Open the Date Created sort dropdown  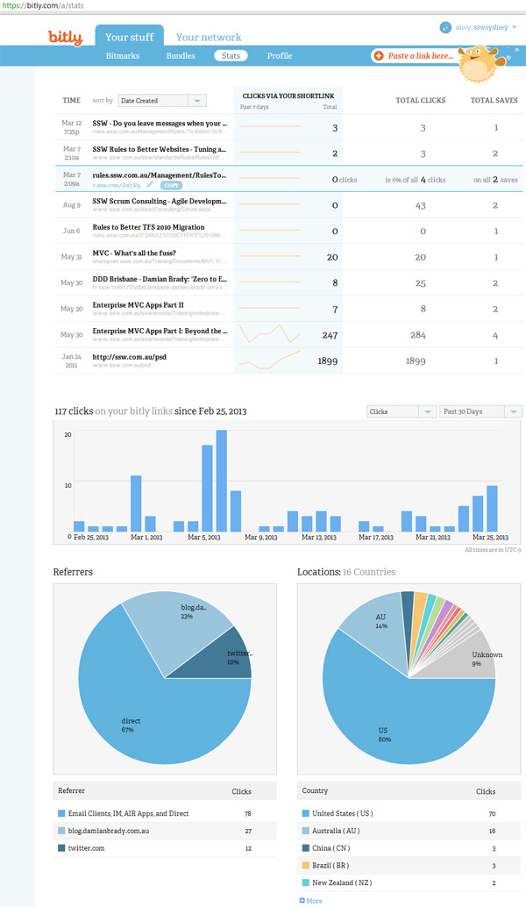(x=161, y=101)
